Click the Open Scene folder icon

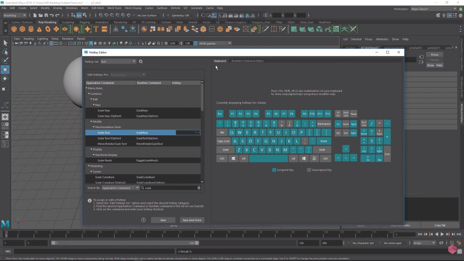click(x=40, y=15)
